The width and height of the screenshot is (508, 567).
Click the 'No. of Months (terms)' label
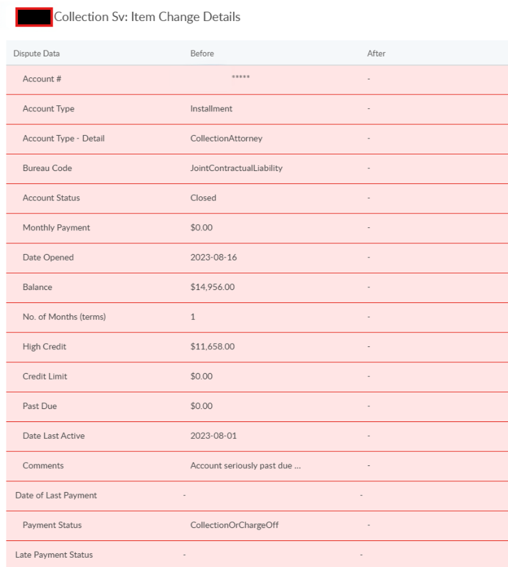click(64, 317)
